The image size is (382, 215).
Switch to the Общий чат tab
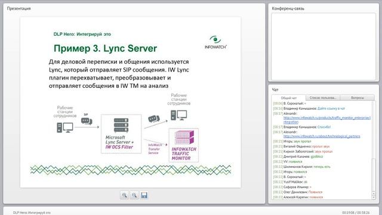(x=288, y=98)
